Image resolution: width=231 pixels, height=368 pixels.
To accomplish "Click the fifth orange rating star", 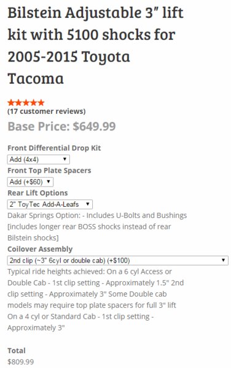I will (41, 103).
